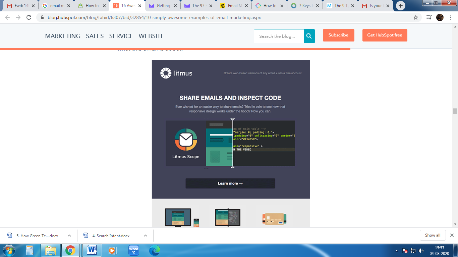Click the 'Learn more →' button
The height and width of the screenshot is (257, 458).
point(230,183)
